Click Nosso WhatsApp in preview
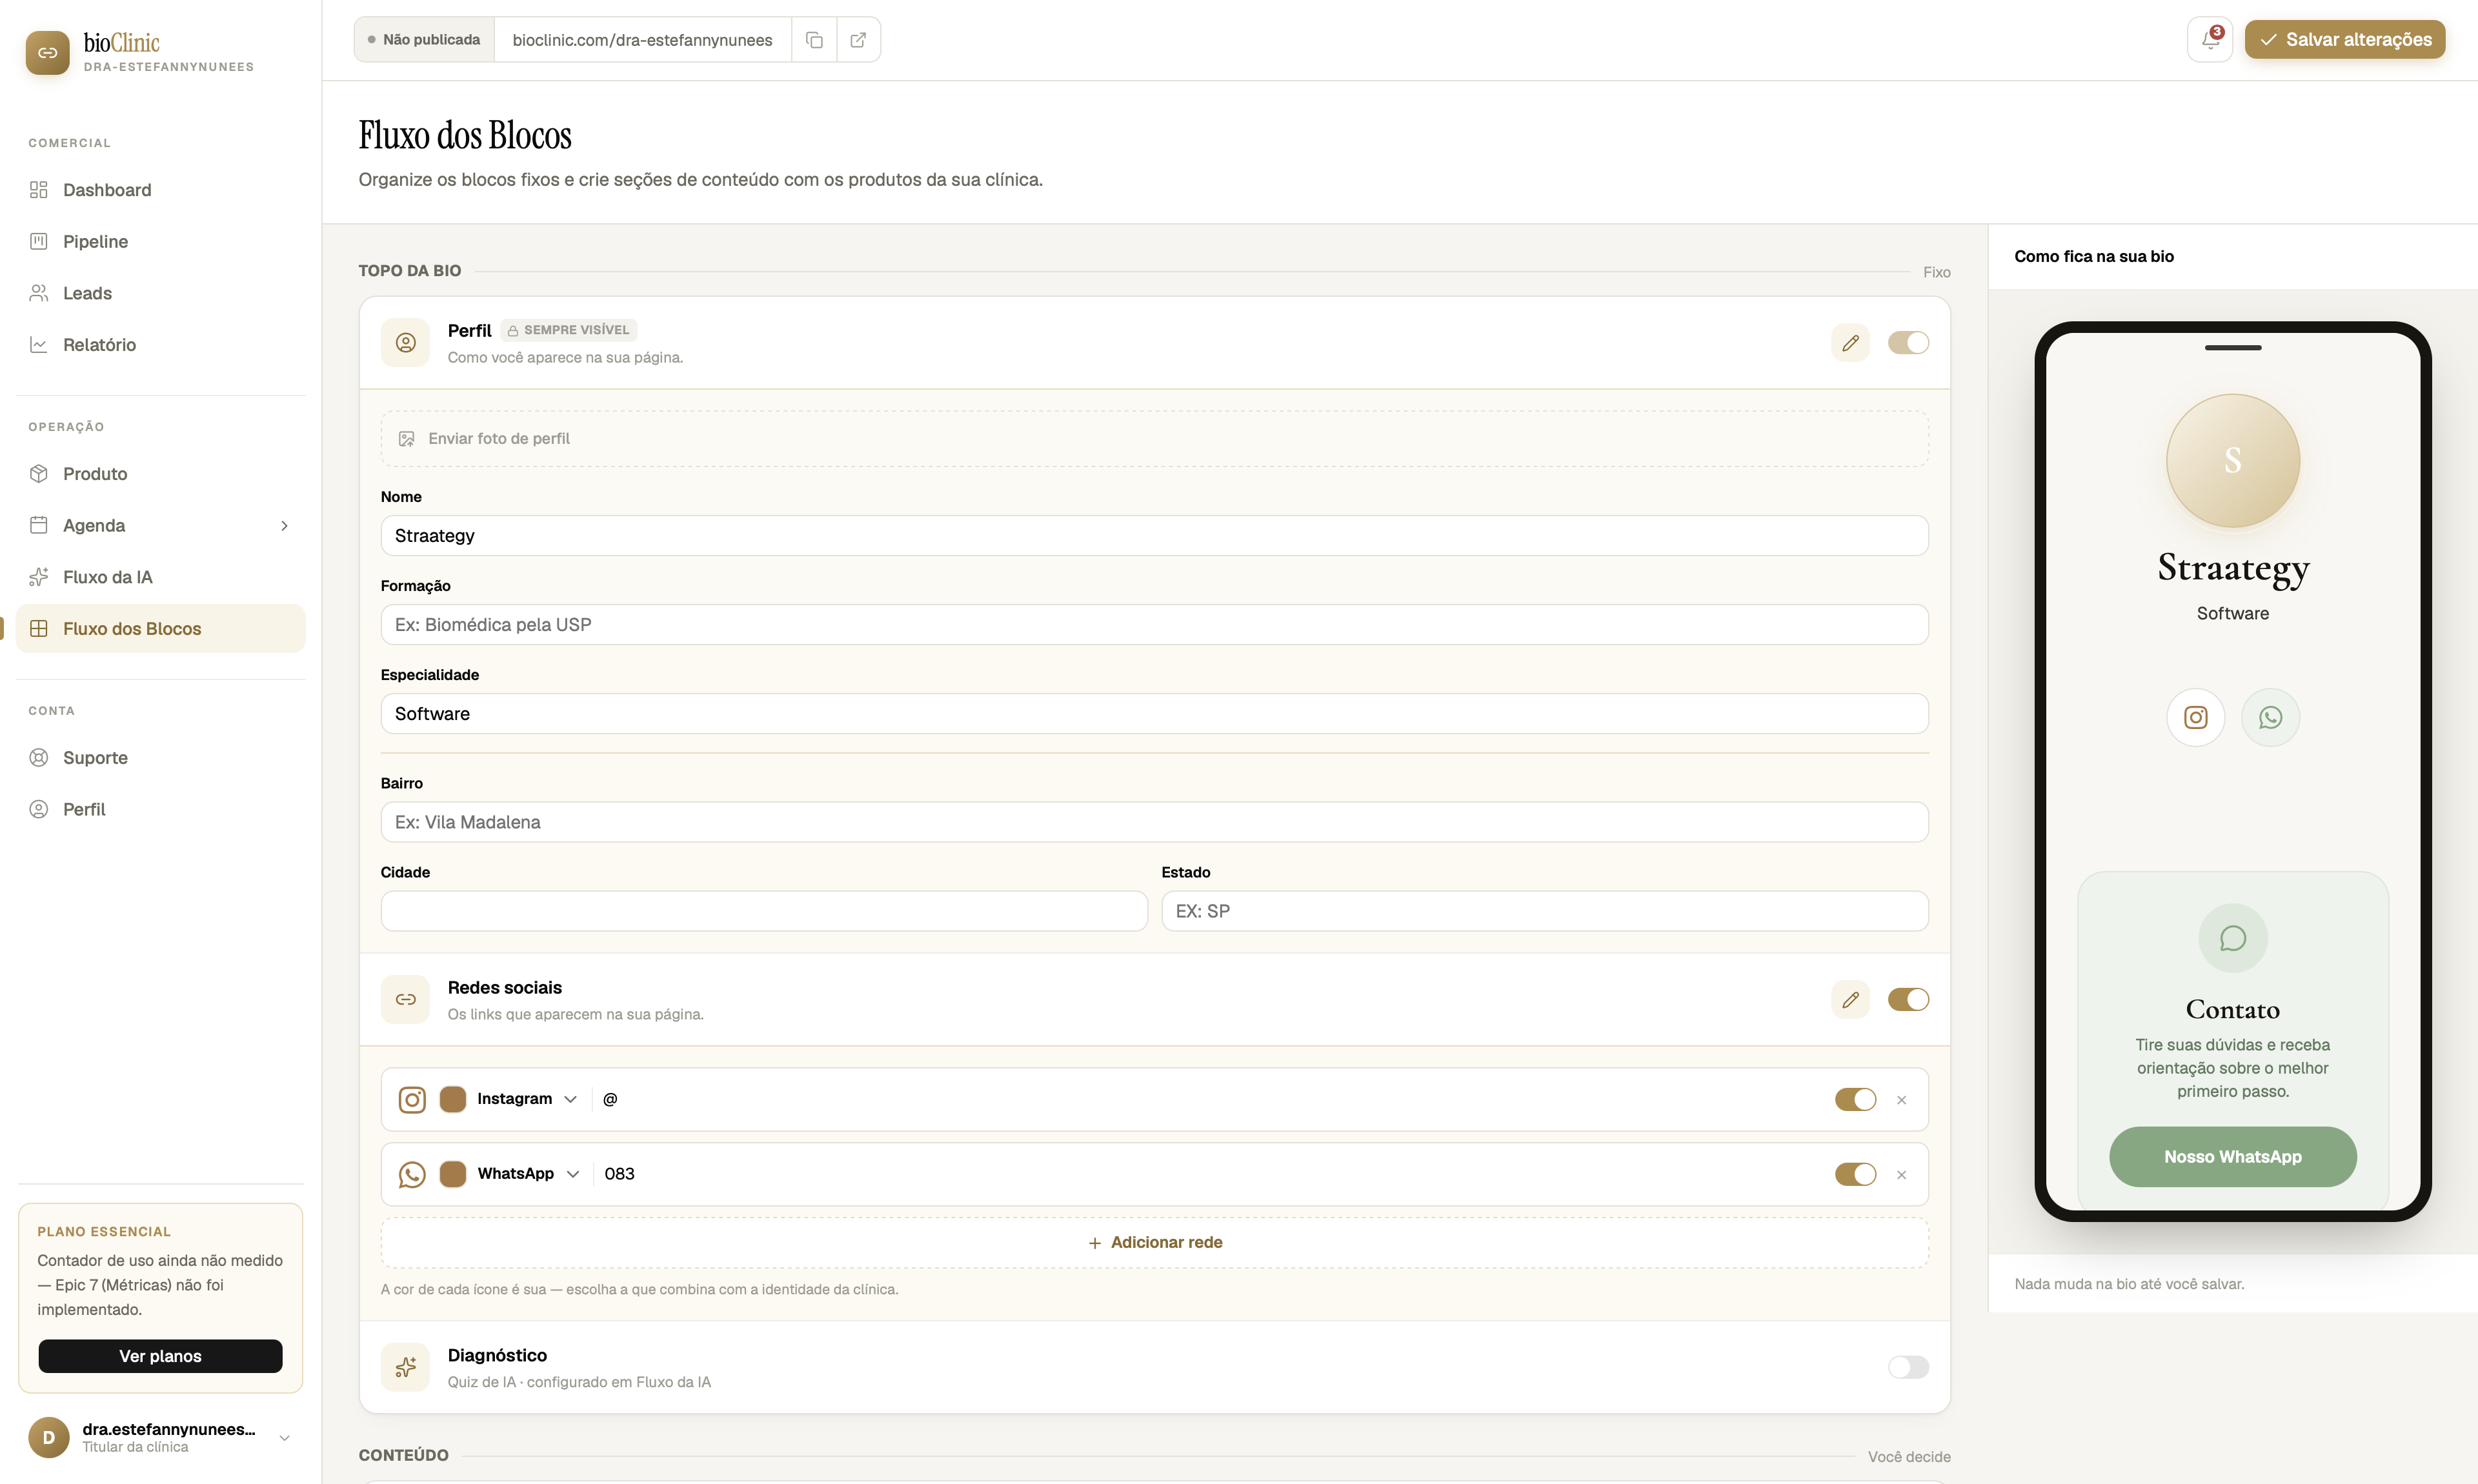Viewport: 2478px width, 1484px height. point(2232,1157)
